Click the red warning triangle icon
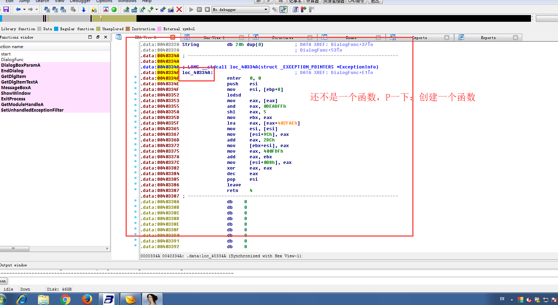558x305 pixels. point(106,9)
